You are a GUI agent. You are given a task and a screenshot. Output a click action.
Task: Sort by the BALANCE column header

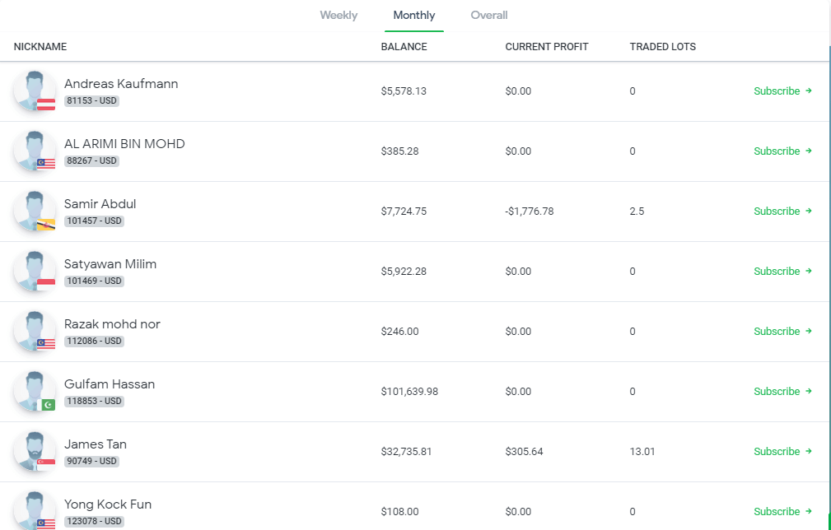point(404,47)
